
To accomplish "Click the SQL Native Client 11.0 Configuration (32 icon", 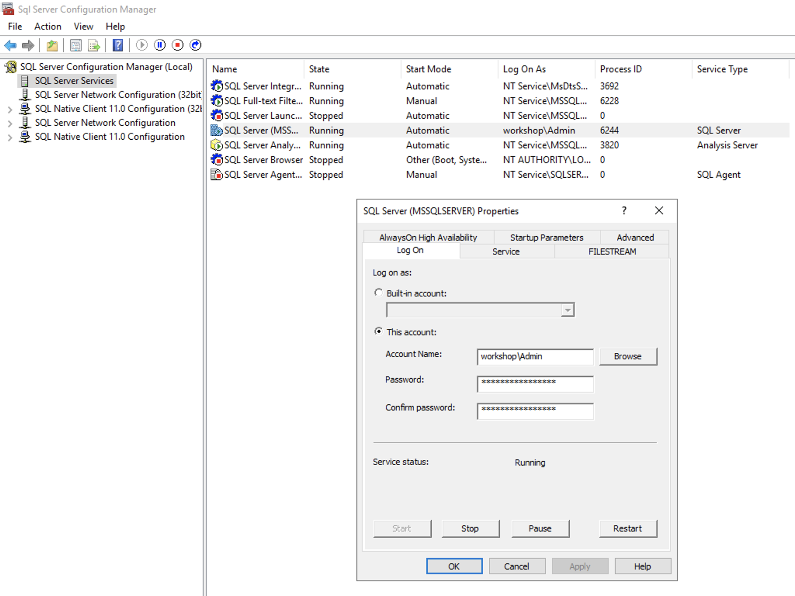I will [x=25, y=109].
